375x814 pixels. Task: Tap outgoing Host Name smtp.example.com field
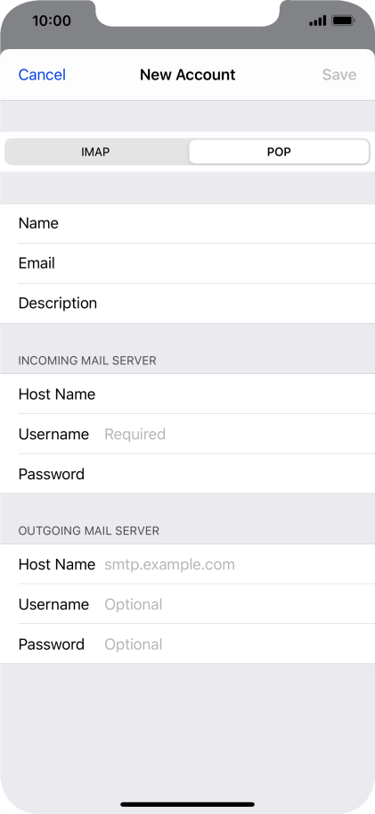[x=187, y=564]
